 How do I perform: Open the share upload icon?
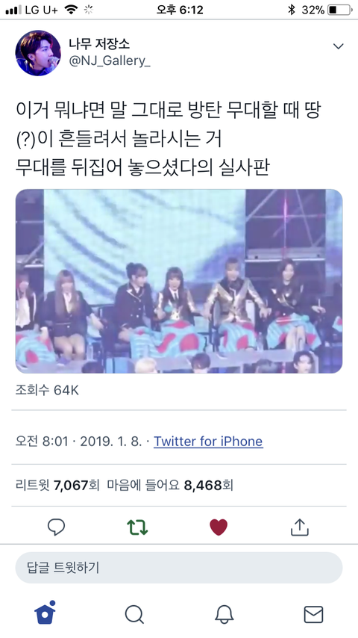tap(300, 527)
